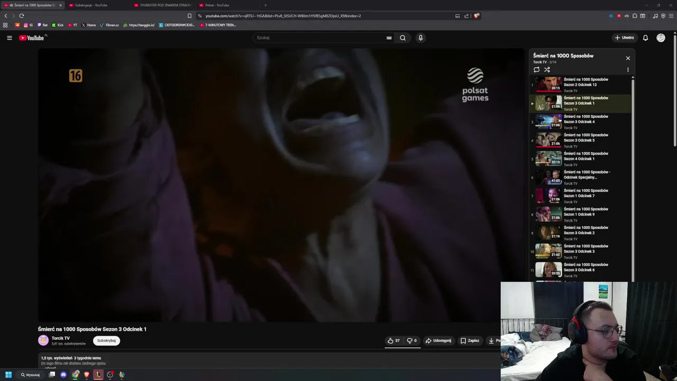Switch to SYLWESTER POD ZNAKIEM STRACH tab
Image resolution: width=677 pixels, height=381 pixels.
point(163,5)
